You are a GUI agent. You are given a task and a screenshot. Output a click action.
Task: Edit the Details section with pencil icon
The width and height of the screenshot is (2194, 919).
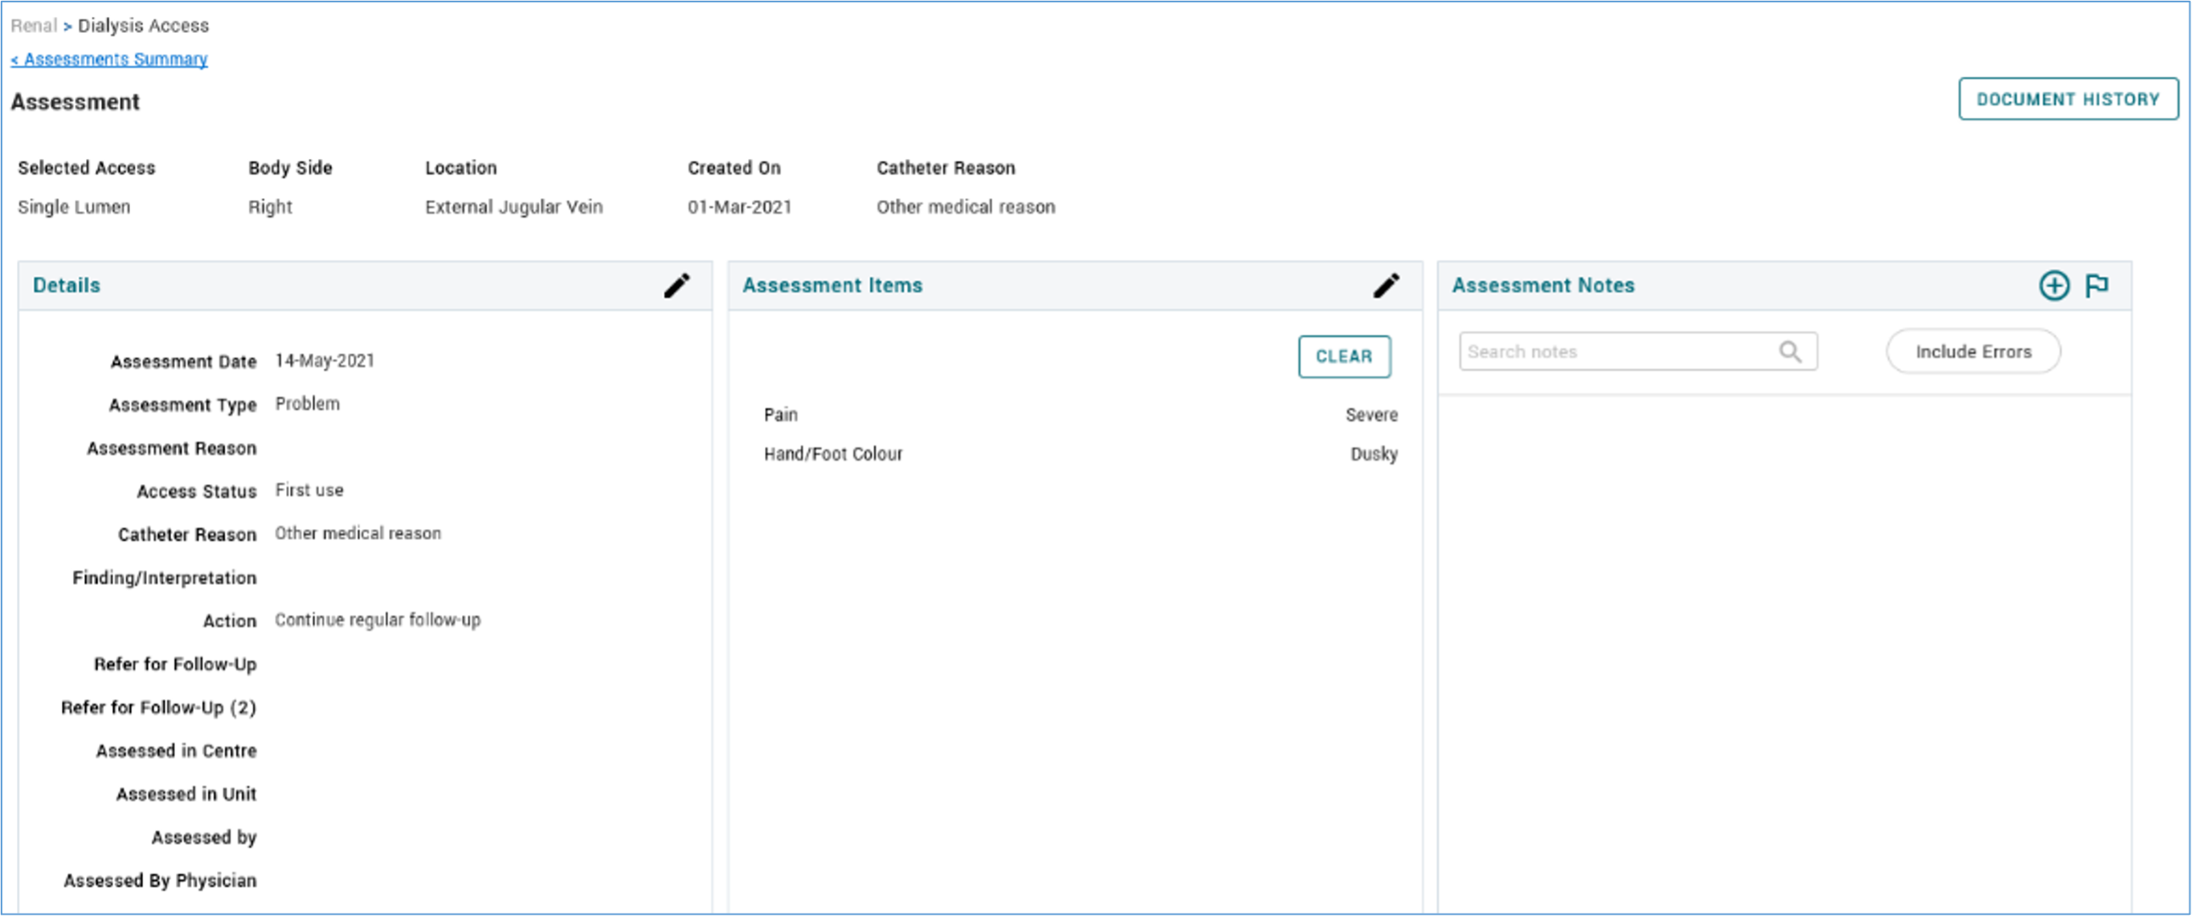[x=676, y=286]
